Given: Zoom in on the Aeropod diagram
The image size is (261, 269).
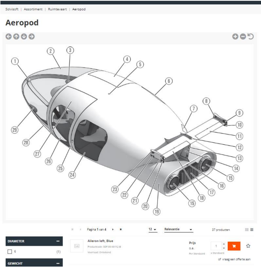Looking at the screenshot, I should [235, 37].
